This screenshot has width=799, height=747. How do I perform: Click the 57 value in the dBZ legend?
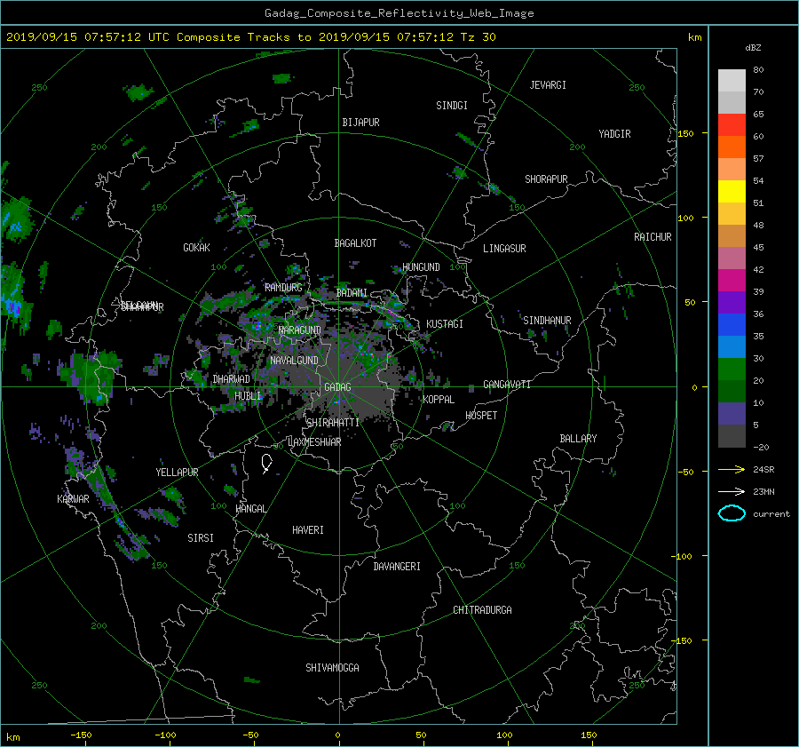[758, 159]
